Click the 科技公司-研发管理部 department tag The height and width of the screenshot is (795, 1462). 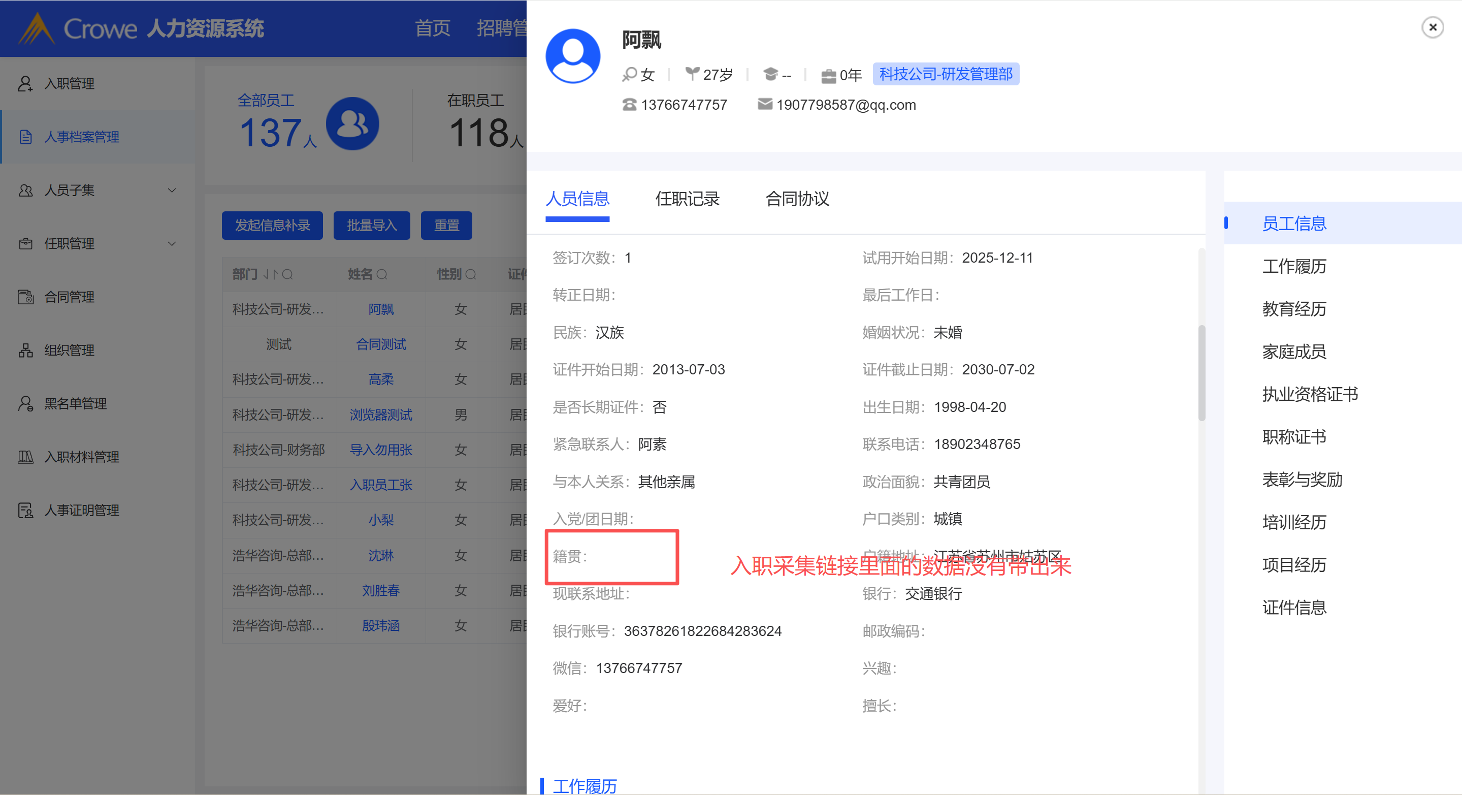point(945,74)
